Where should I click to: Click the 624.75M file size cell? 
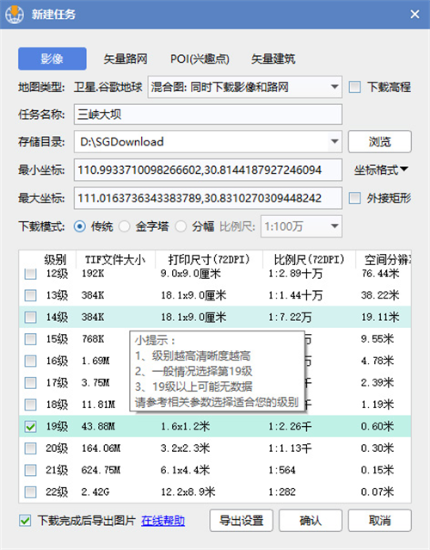click(x=101, y=470)
